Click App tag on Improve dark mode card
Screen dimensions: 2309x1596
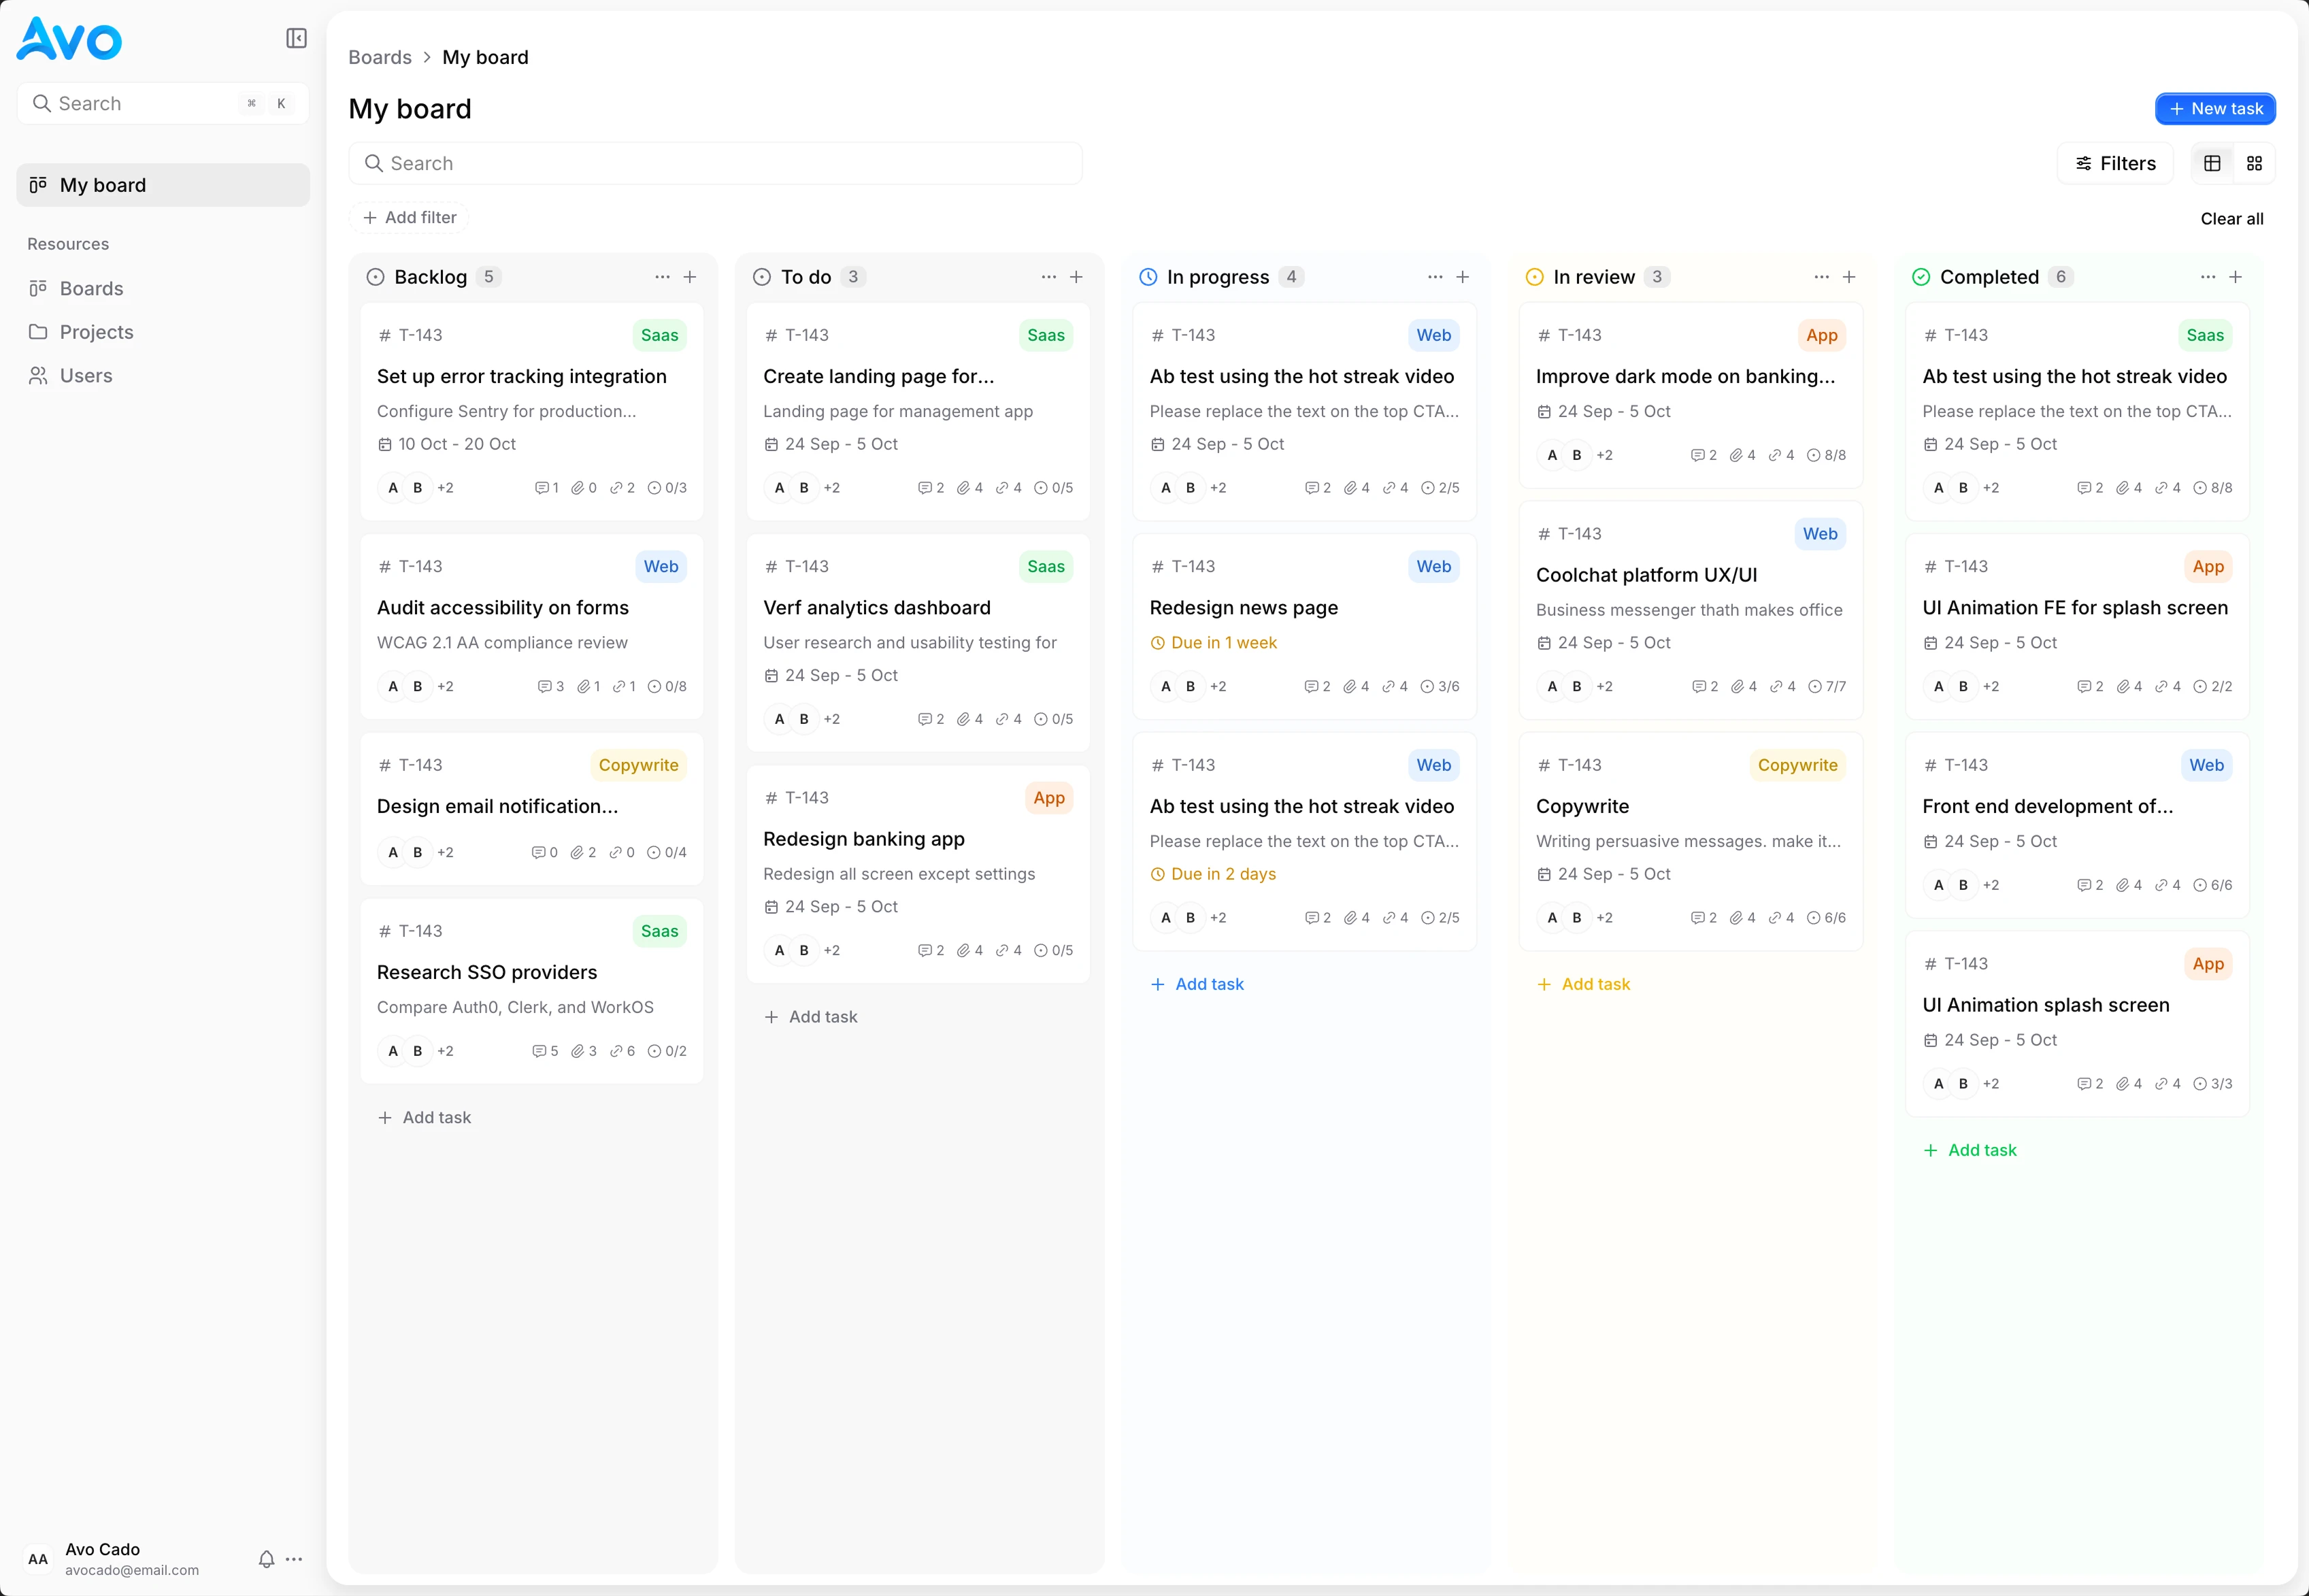1822,335
